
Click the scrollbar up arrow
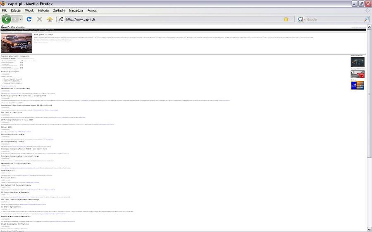pos(369,27)
